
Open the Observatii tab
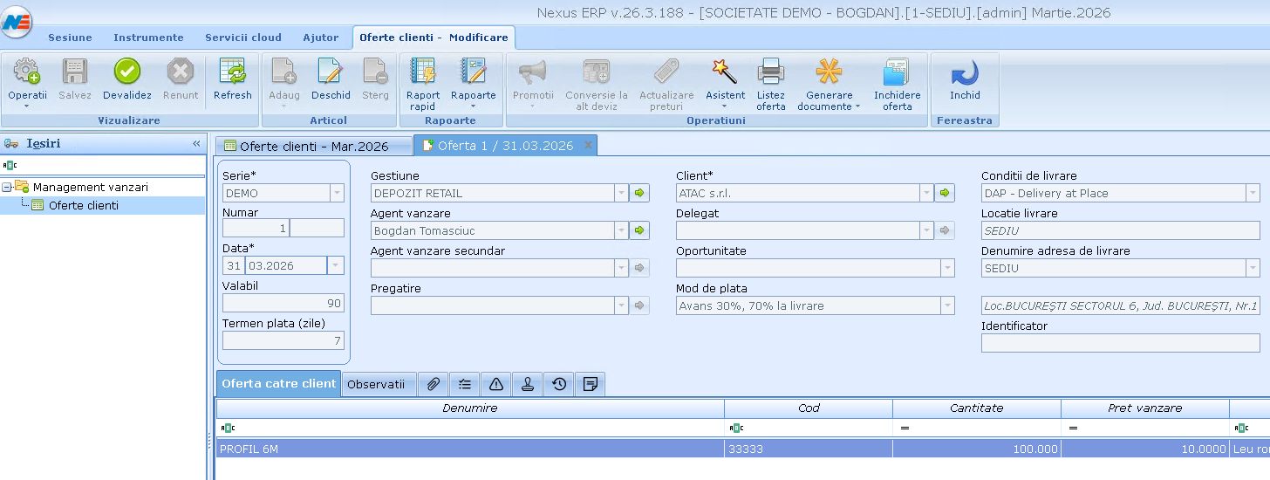(375, 384)
